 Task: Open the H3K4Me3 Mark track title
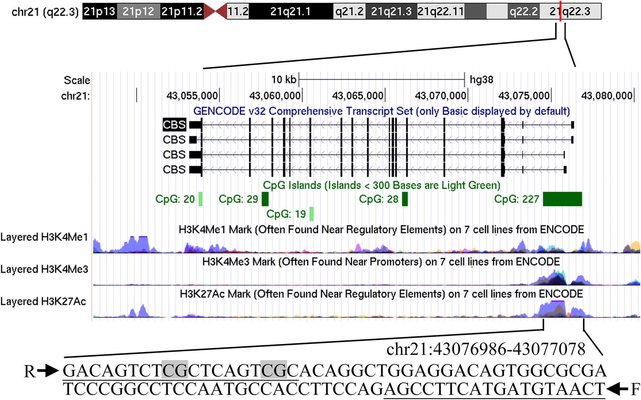pos(381,262)
